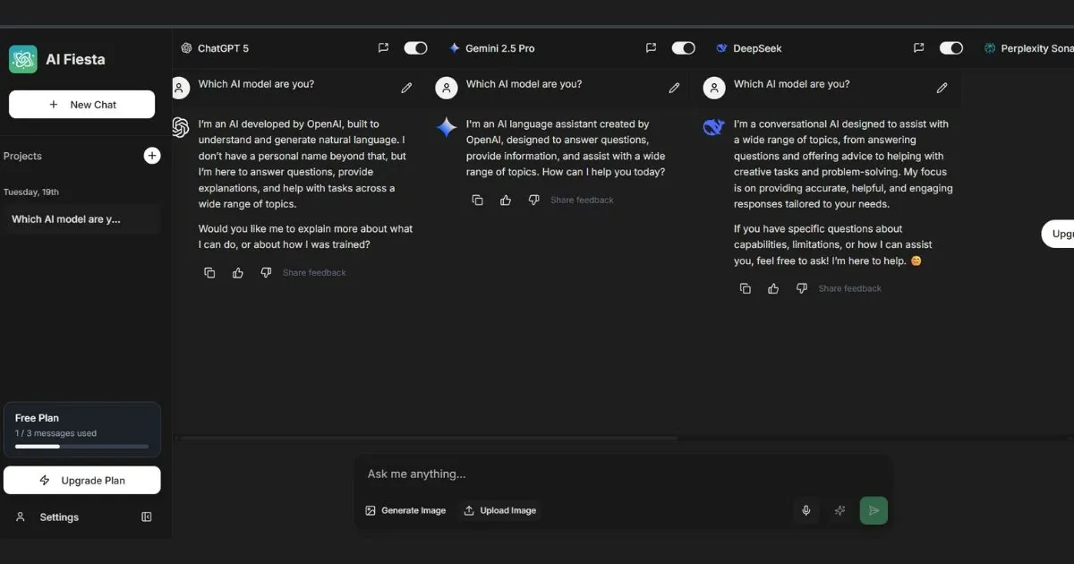The width and height of the screenshot is (1074, 564).
Task: Add a new project with plus icon
Action: [152, 156]
